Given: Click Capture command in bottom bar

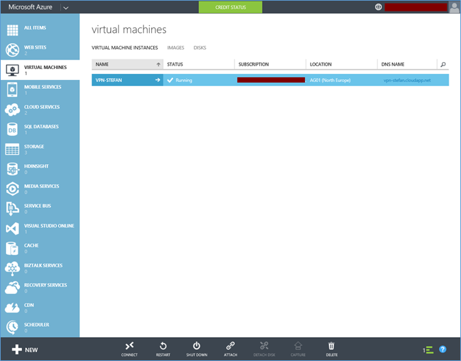Looking at the screenshot, I should (x=298, y=349).
